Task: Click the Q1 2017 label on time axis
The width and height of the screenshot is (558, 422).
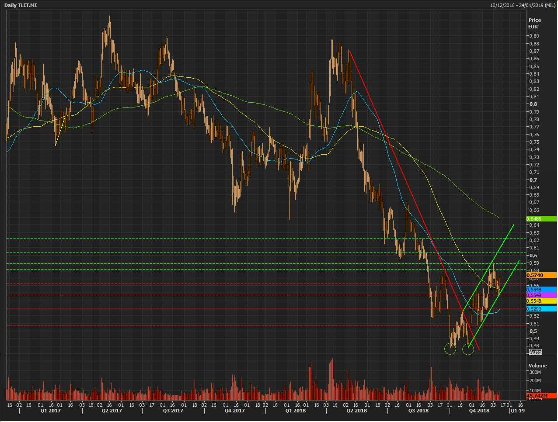Action: [51, 411]
